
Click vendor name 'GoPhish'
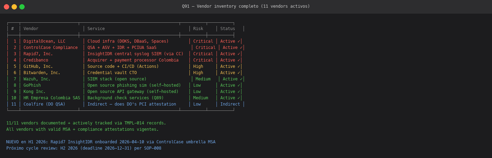point(32,85)
